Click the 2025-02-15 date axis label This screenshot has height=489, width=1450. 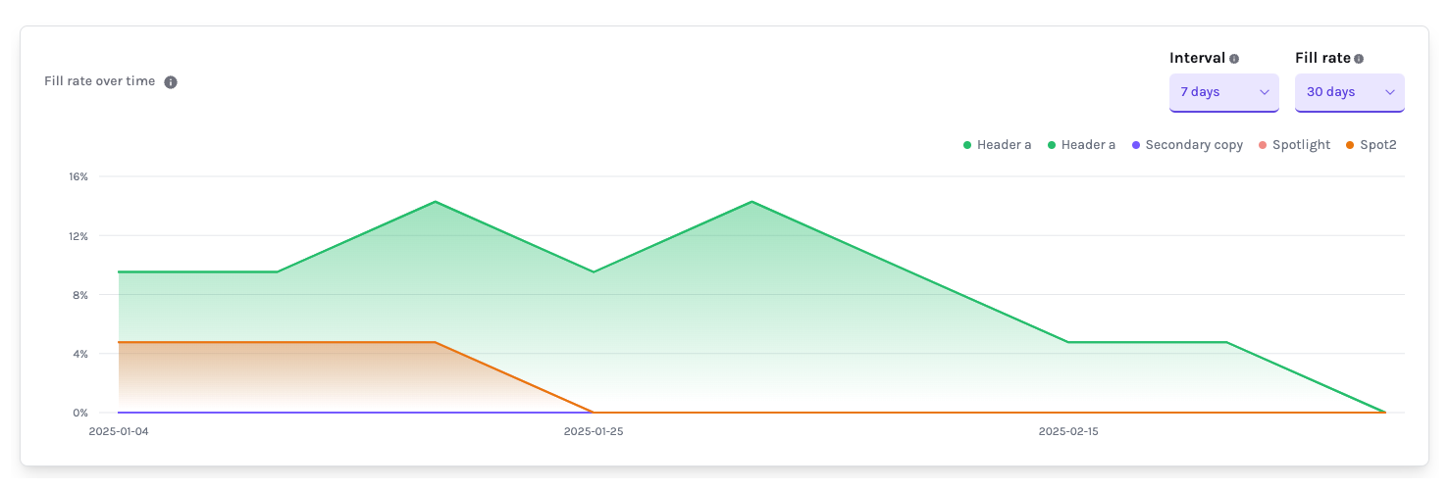[x=1068, y=431]
